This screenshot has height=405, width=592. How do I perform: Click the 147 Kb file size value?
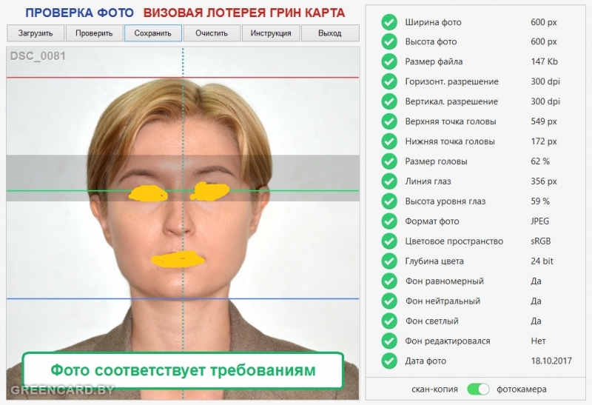tap(544, 61)
